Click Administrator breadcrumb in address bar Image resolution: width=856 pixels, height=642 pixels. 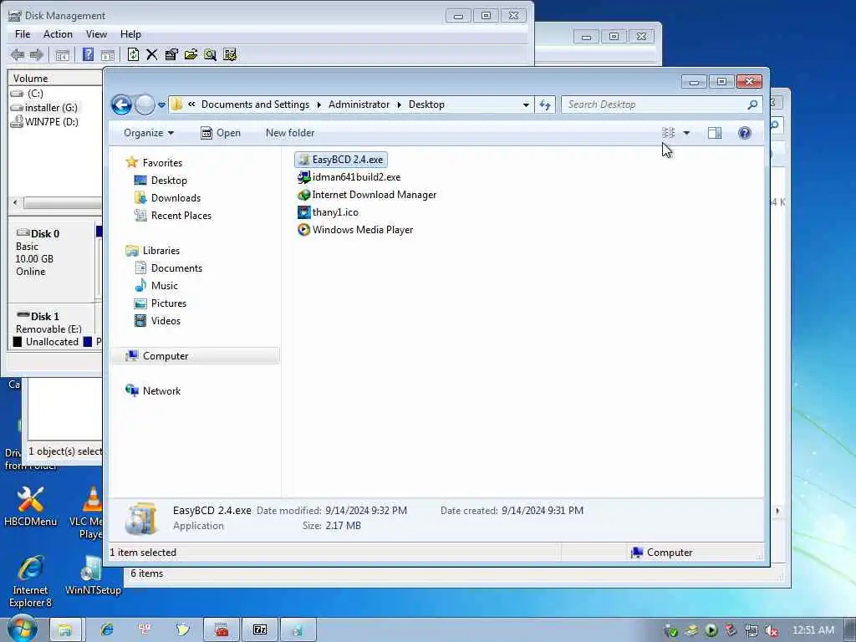359,104
